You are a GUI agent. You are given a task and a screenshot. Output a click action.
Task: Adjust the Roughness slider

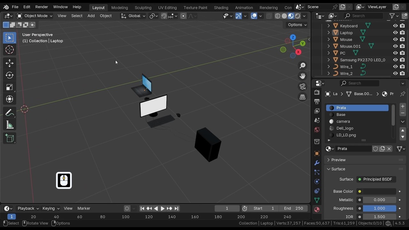(379, 209)
